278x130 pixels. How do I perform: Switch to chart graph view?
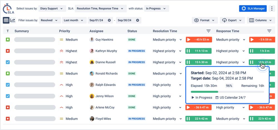pyautogui.click(x=13, y=20)
